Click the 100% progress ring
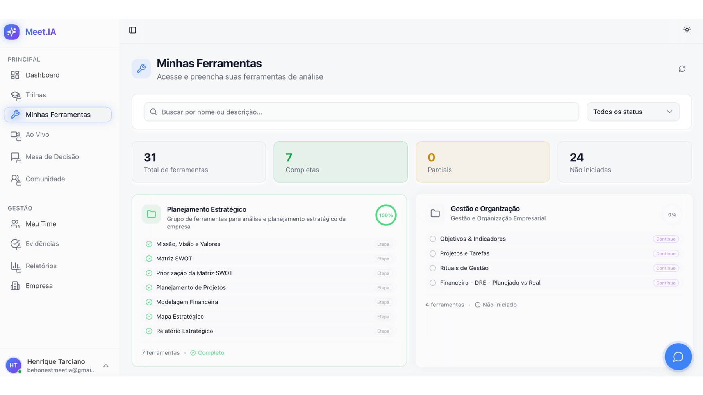 [386, 215]
